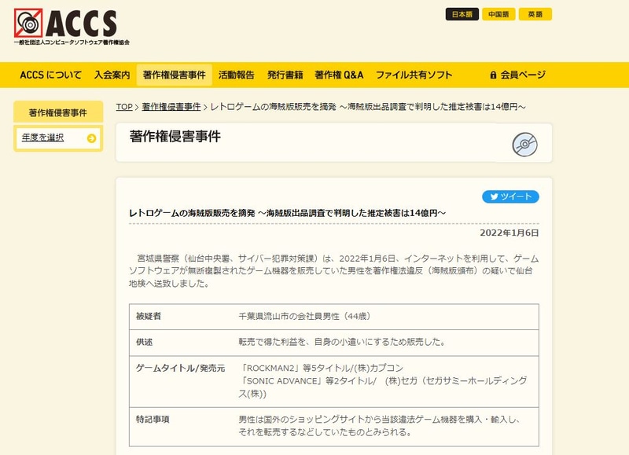Click the ROCKMAN2 title line
Viewport: 629px width, 455px height.
(x=321, y=368)
